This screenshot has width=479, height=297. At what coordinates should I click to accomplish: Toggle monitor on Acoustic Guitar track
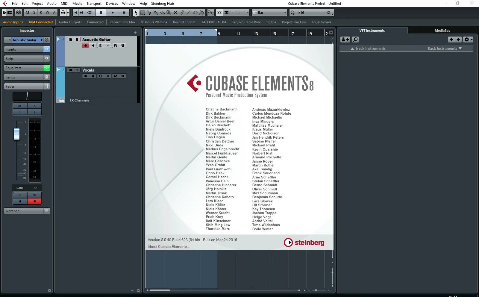tap(93, 46)
